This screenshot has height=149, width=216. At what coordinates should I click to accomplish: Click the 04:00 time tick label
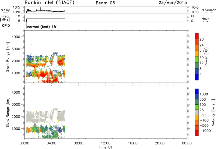pyautogui.click(x=51, y=143)
